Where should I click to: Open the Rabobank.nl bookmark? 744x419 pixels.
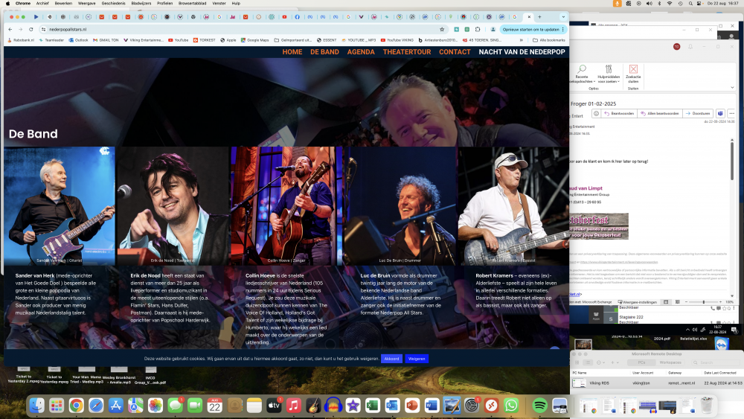click(21, 40)
